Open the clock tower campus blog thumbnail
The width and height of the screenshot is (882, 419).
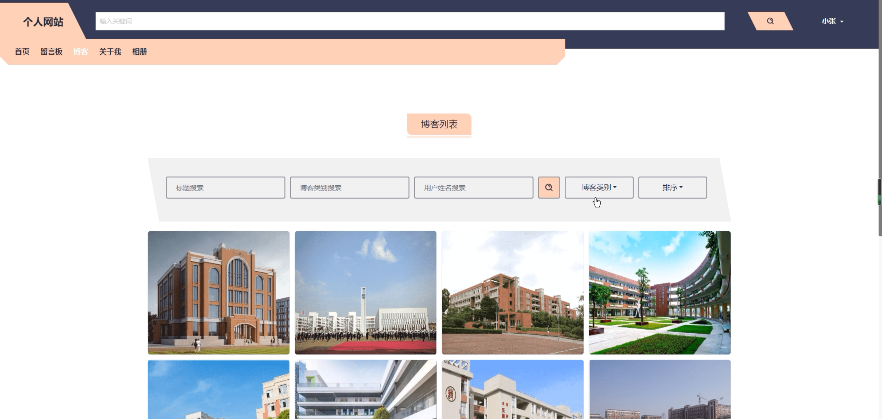click(x=365, y=293)
